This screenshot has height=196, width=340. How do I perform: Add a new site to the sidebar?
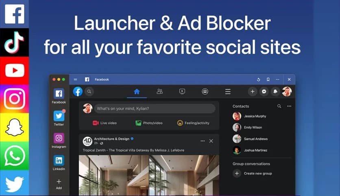pyautogui.click(x=59, y=184)
